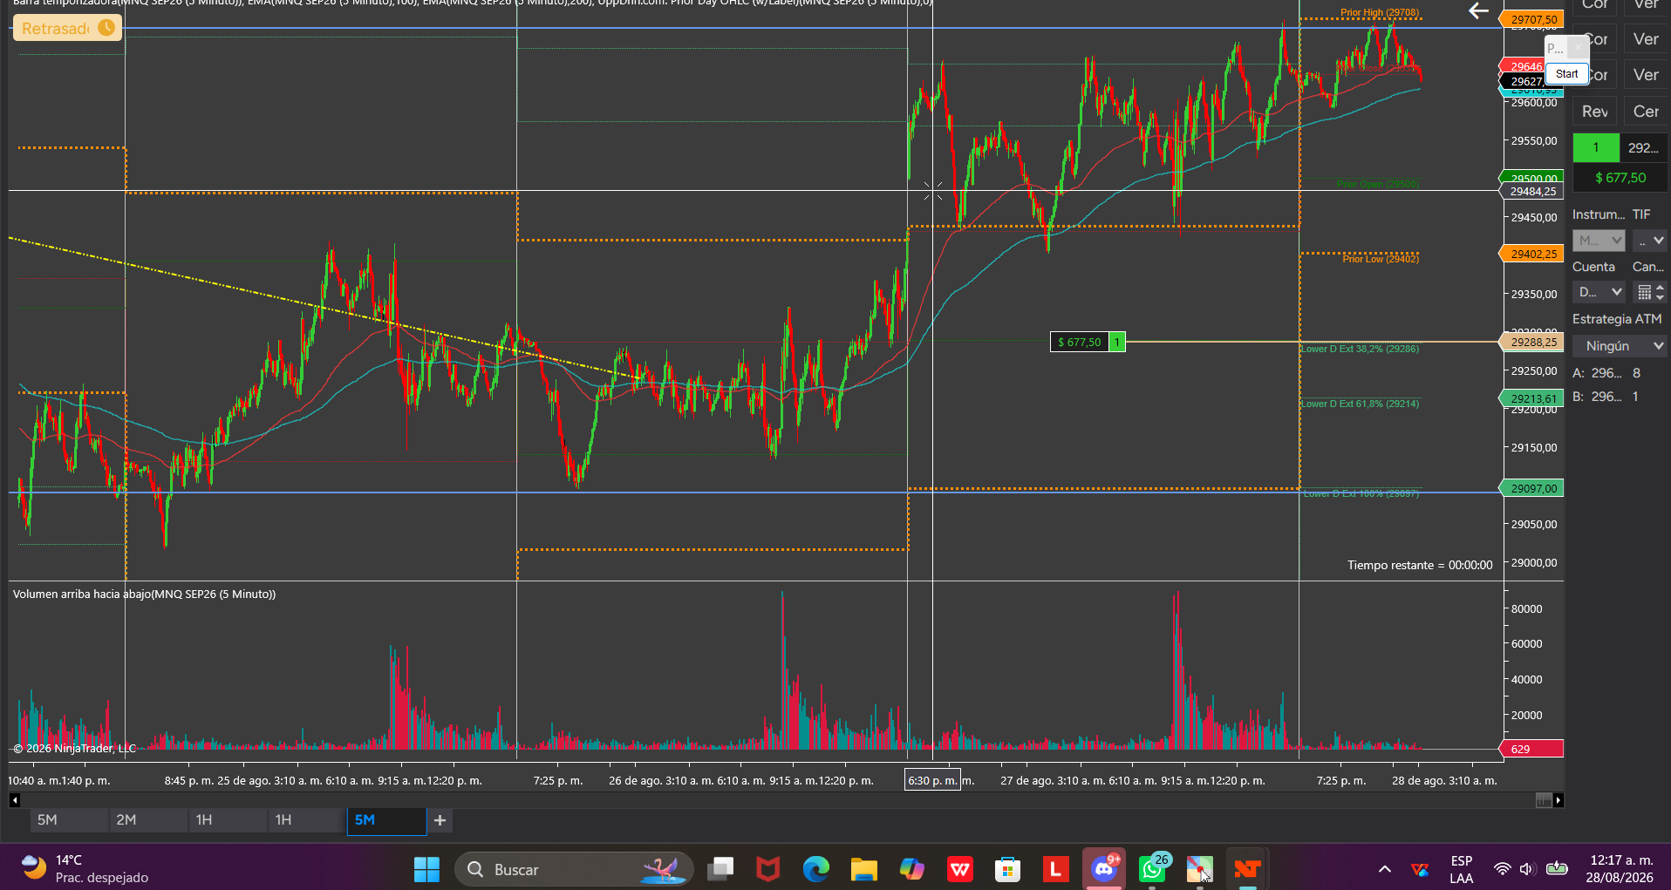Click the white back arrow above the price axis
This screenshot has width=1671, height=890.
(1478, 11)
